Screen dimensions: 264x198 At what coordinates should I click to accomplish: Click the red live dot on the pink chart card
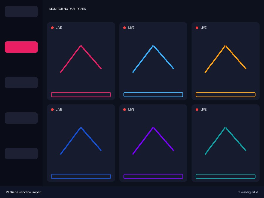53,28
